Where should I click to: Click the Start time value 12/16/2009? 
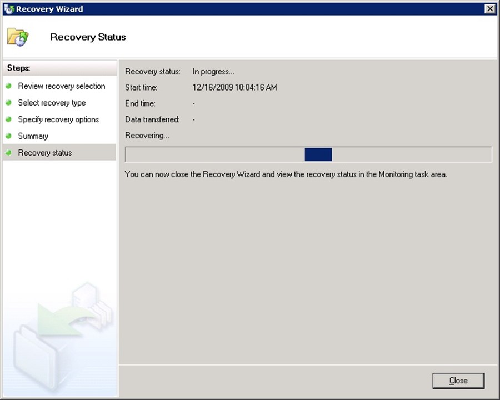[x=234, y=87]
